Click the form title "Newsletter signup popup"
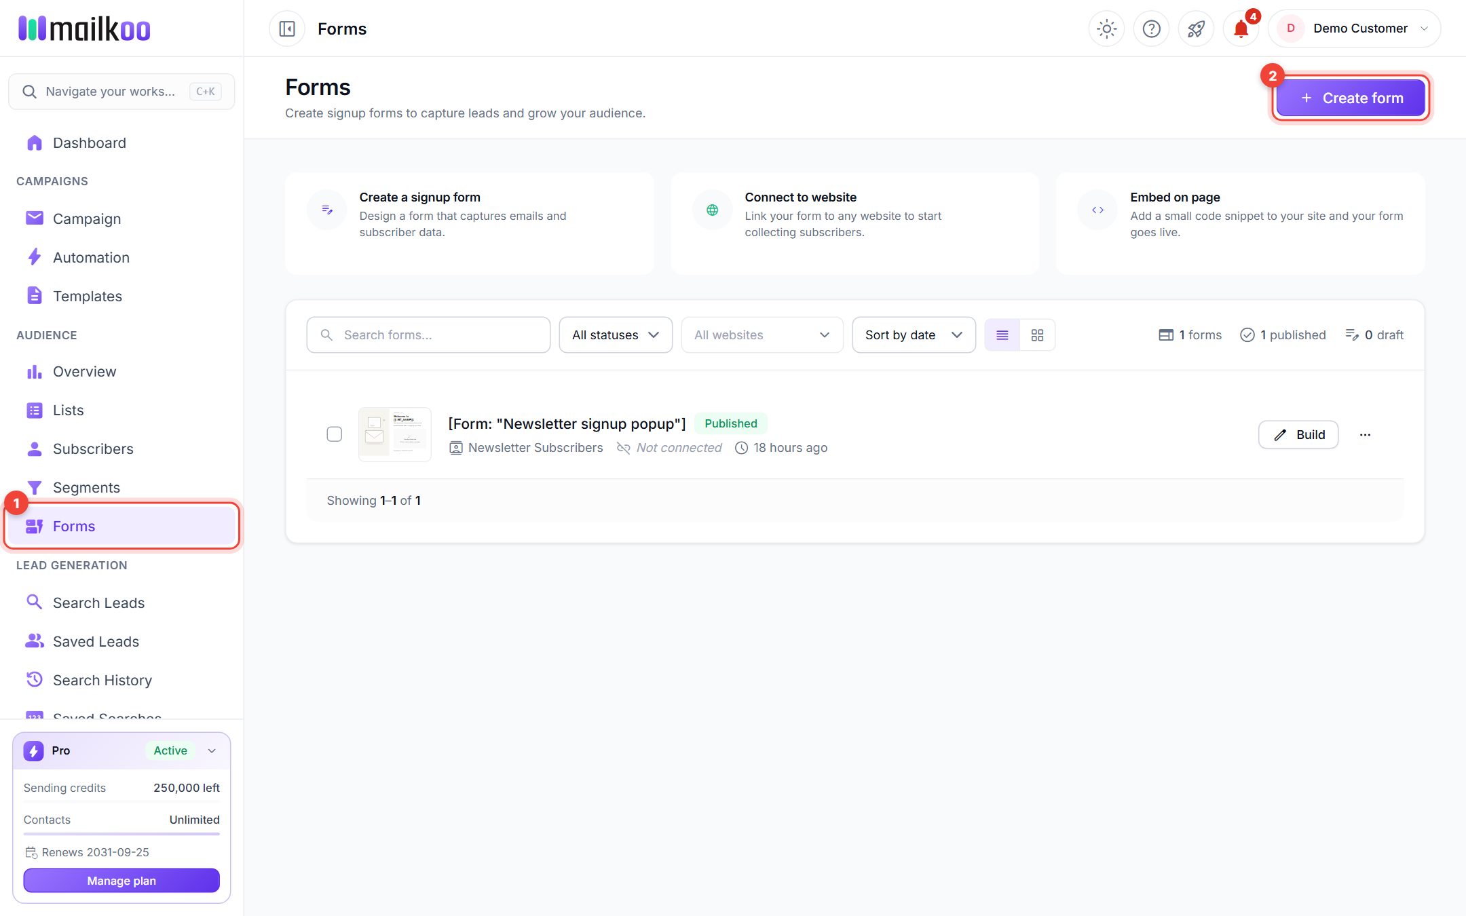Image resolution: width=1466 pixels, height=916 pixels. click(x=567, y=423)
